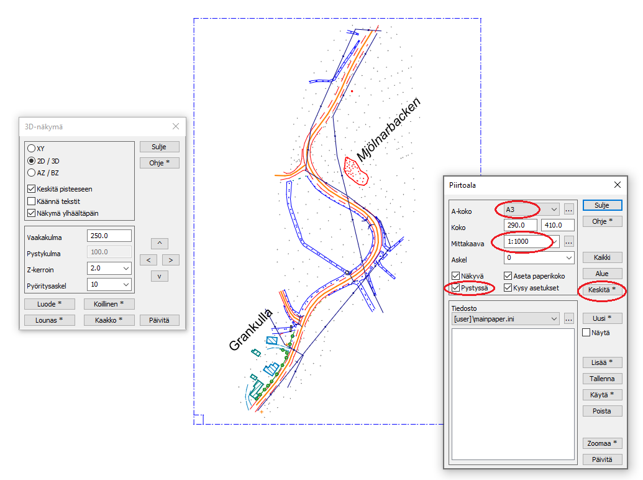Open the Z-kerroin dropdown list
The width and height of the screenshot is (643, 480).
[x=126, y=268]
